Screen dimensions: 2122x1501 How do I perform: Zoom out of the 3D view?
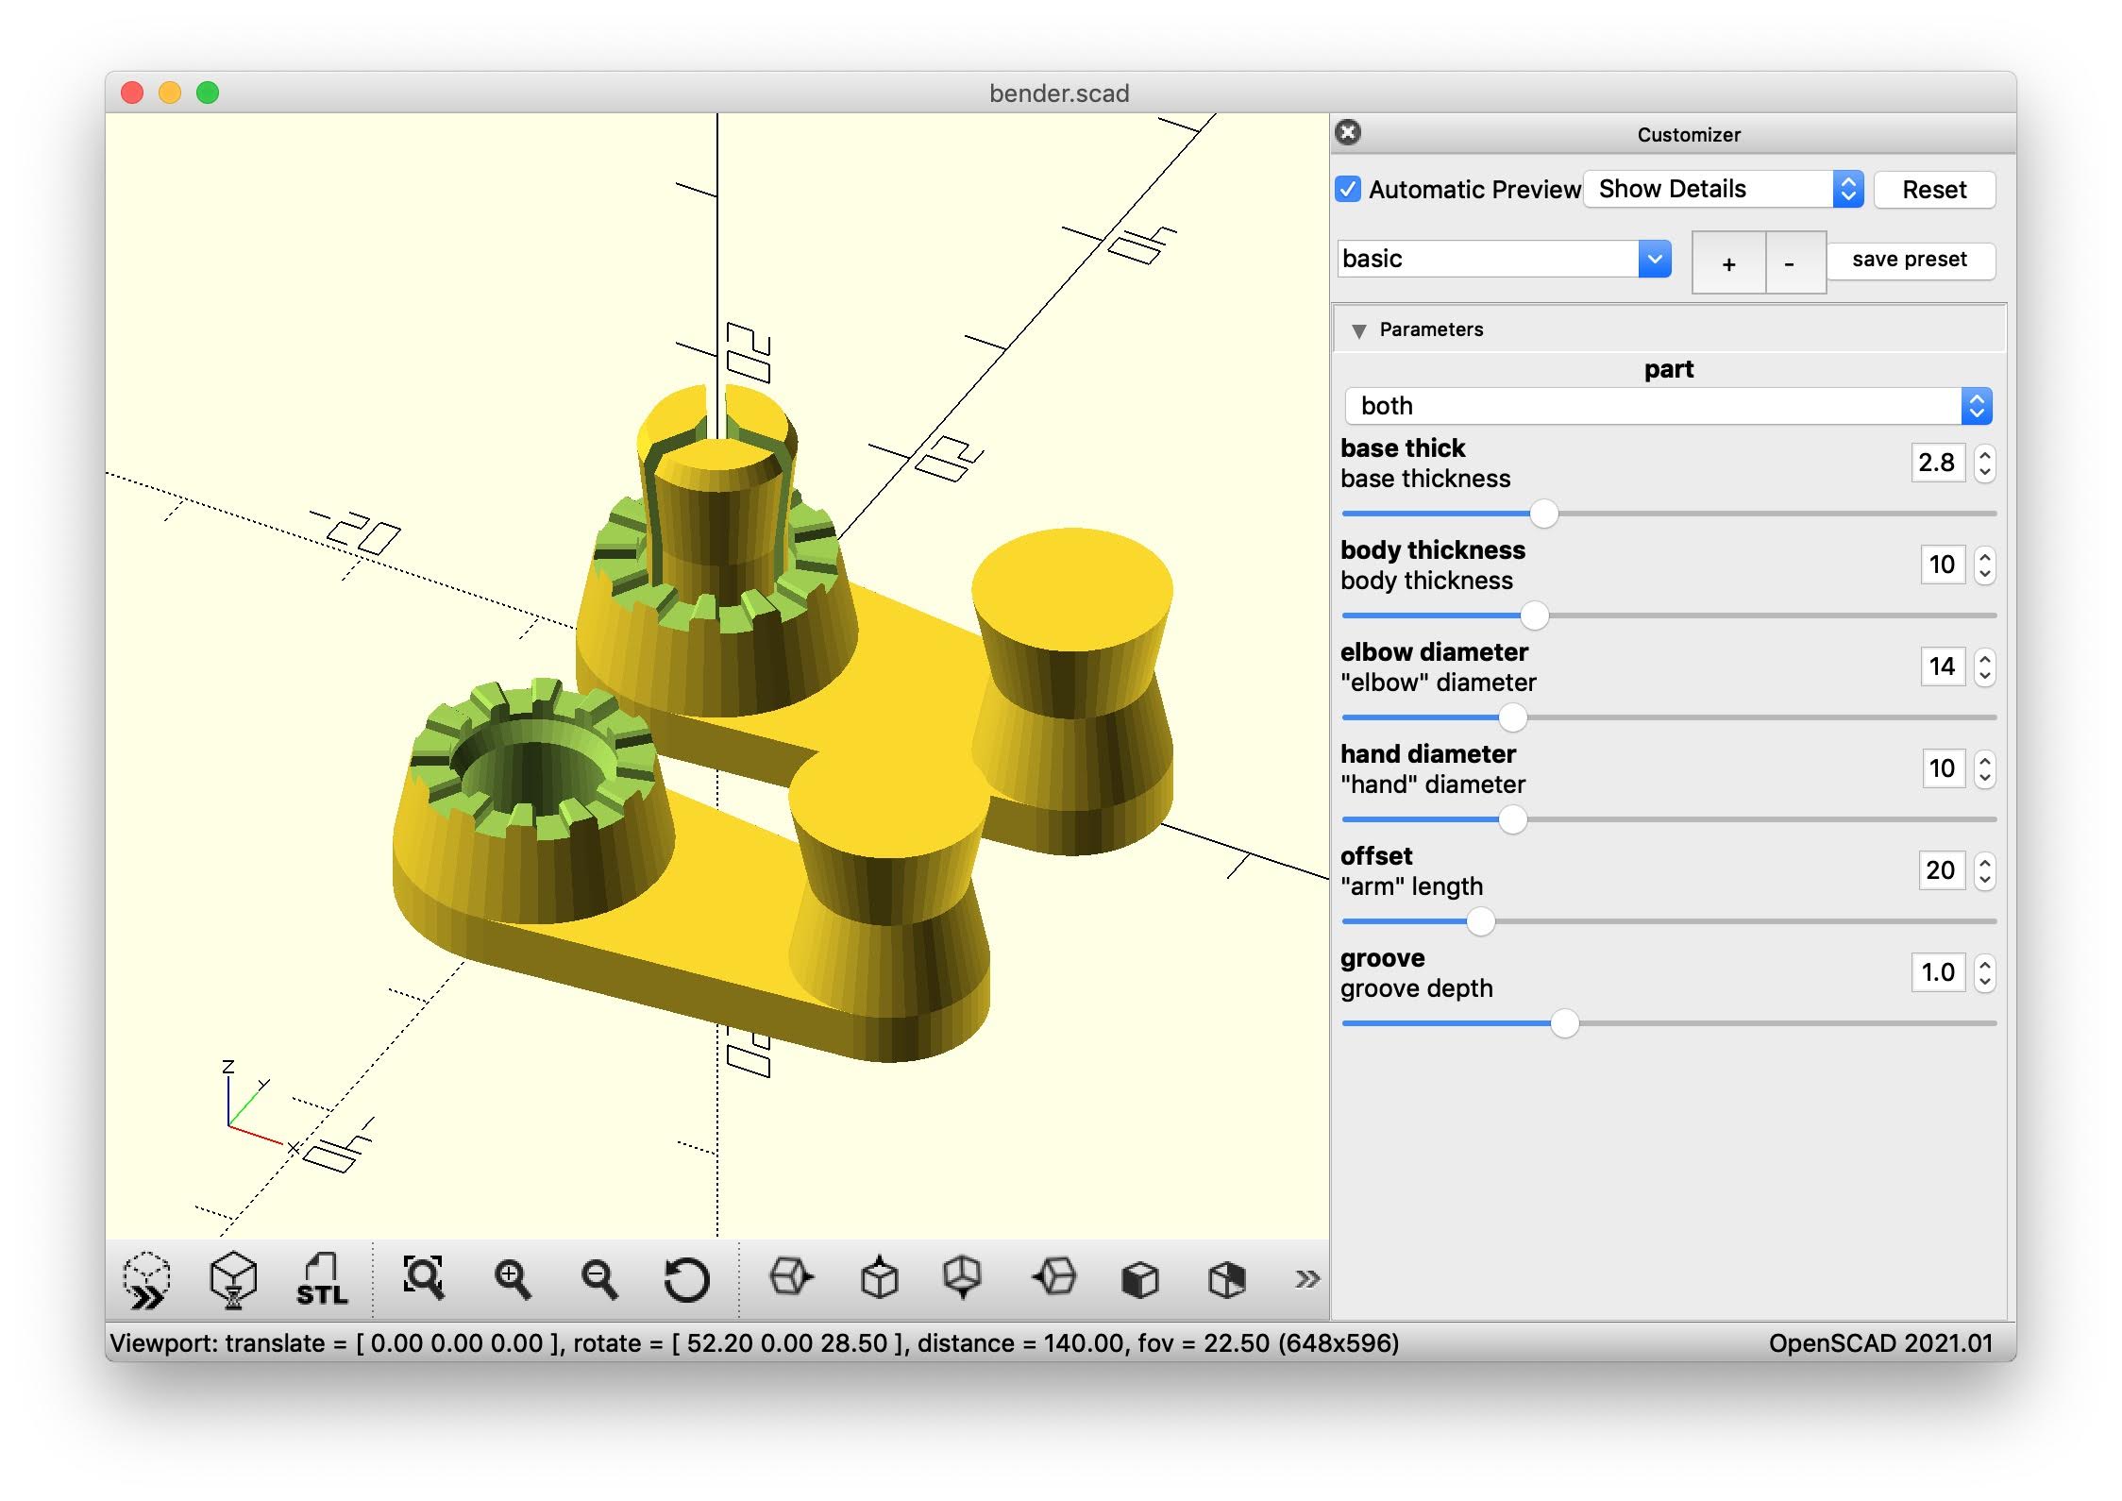click(598, 1280)
